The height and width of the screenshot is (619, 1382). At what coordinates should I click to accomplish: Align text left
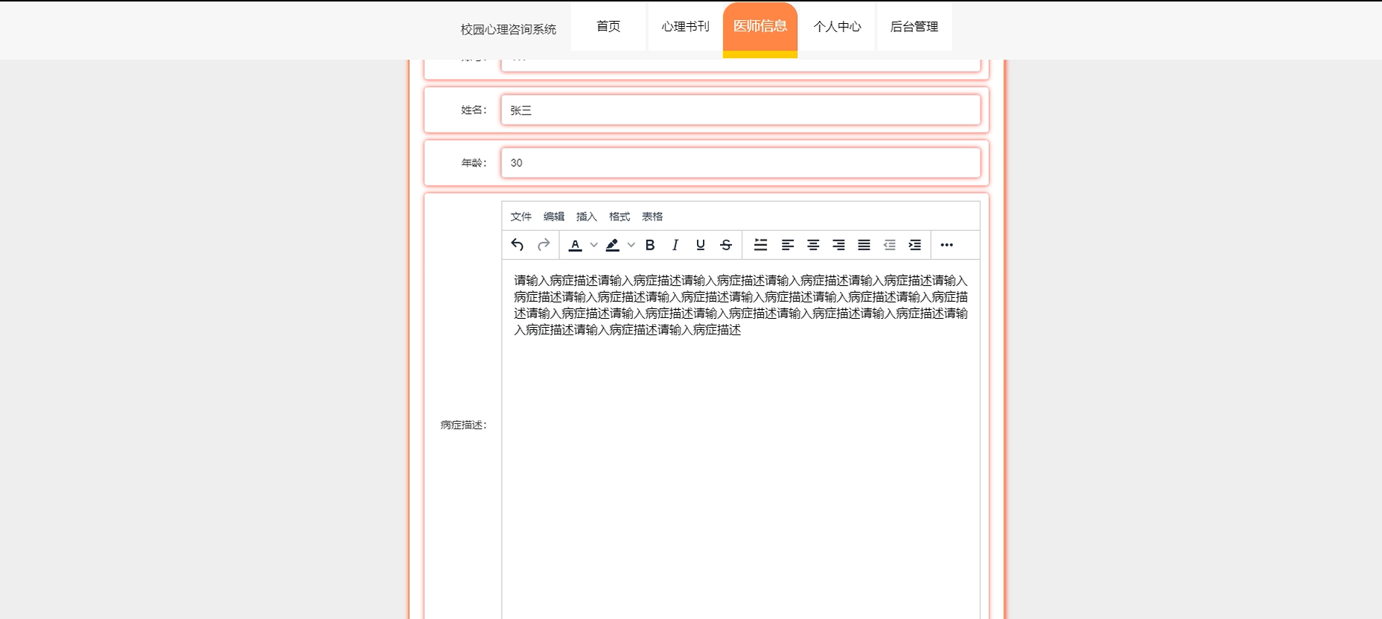(x=788, y=244)
